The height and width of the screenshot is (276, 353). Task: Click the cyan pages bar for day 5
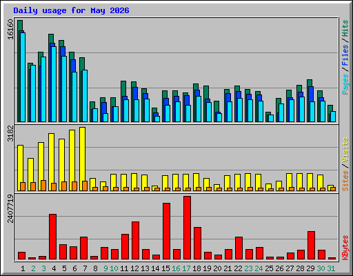tap(64, 89)
